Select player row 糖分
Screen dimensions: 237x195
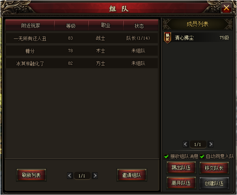[x=82, y=51]
